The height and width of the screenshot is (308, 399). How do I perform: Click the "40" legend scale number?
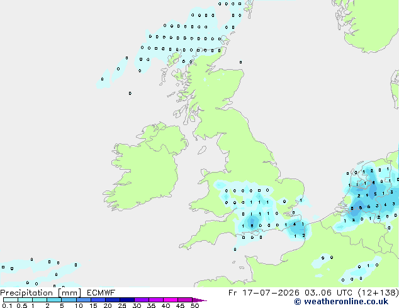(166, 305)
